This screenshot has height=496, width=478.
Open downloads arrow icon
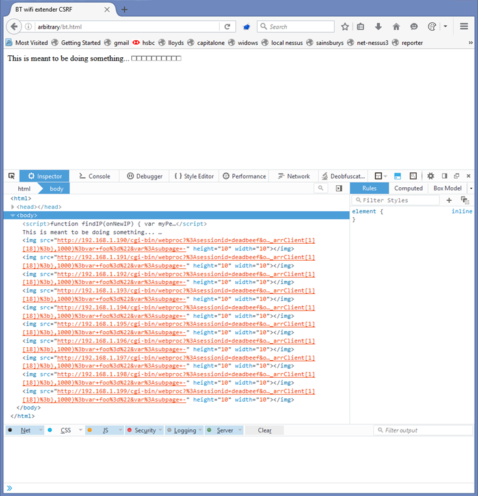click(378, 27)
